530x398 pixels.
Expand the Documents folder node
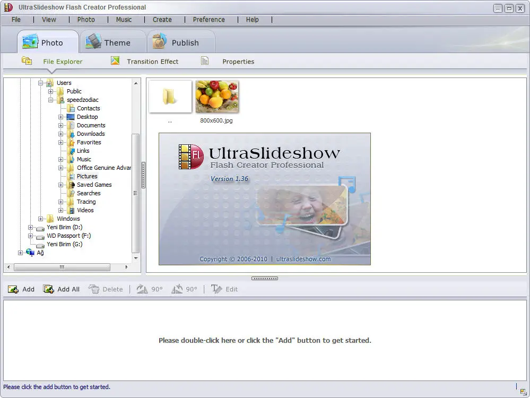[x=61, y=125]
